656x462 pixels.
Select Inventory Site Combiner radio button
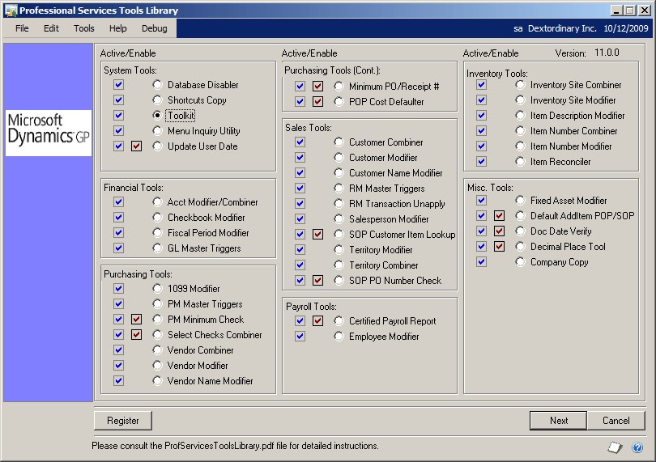[x=520, y=85]
